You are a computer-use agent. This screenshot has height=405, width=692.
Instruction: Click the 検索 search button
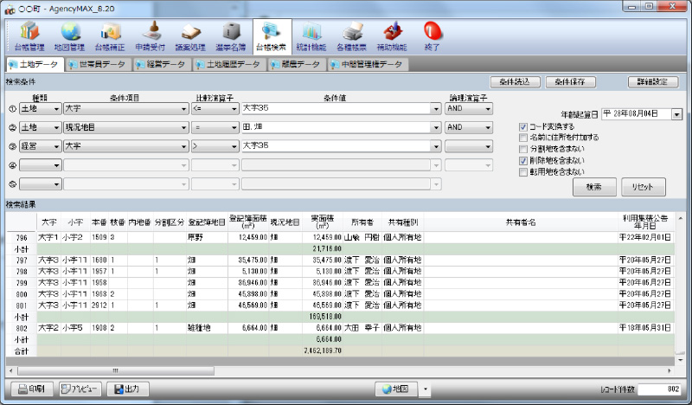(x=593, y=187)
